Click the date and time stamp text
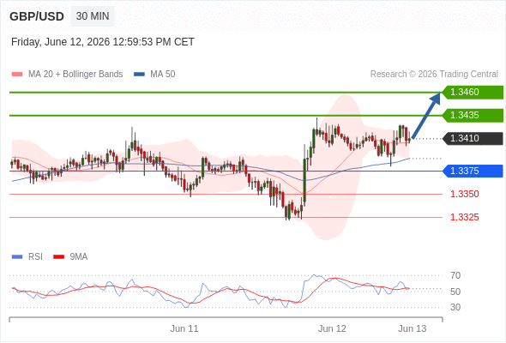 [x=103, y=42]
